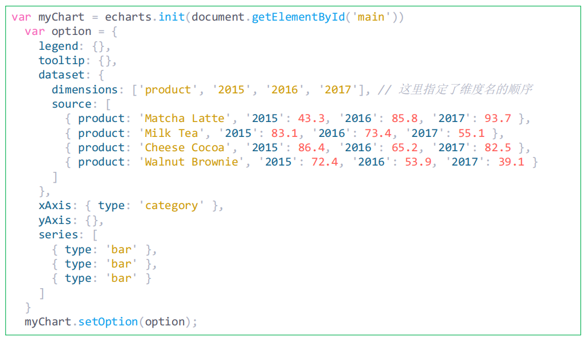Click the 'category' axis type string
585x338 pixels.
click(x=170, y=205)
